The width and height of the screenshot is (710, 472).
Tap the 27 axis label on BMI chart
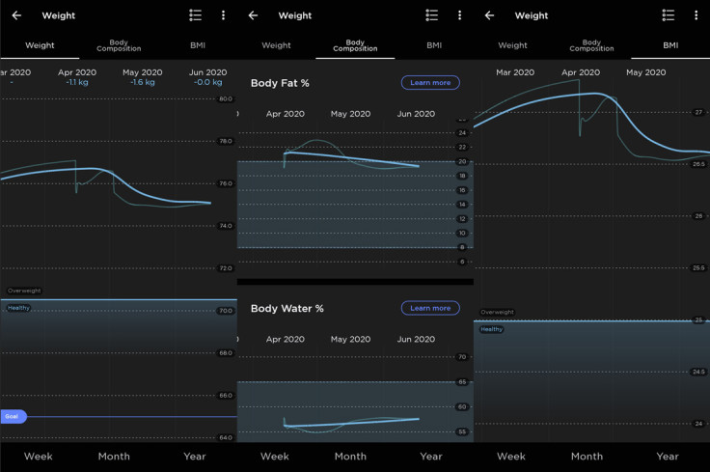[x=698, y=112]
